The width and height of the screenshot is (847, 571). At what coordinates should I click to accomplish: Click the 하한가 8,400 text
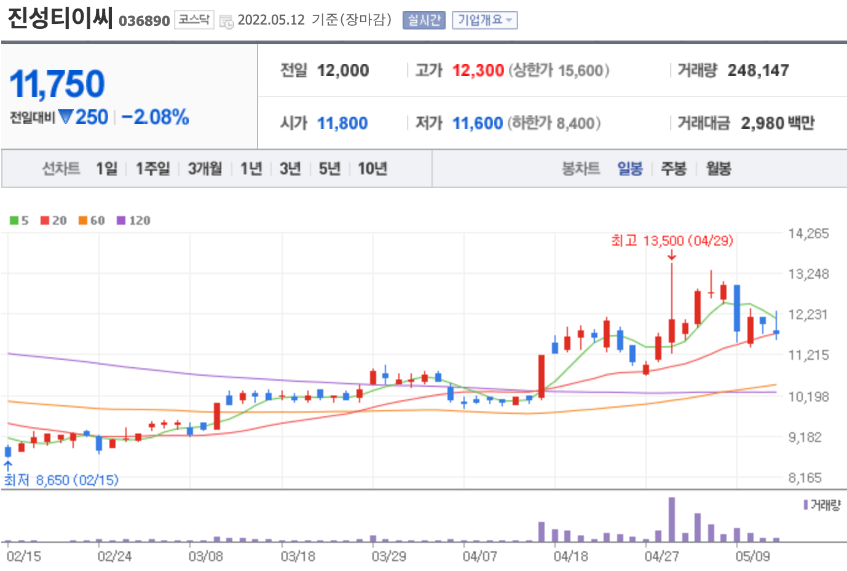[554, 123]
